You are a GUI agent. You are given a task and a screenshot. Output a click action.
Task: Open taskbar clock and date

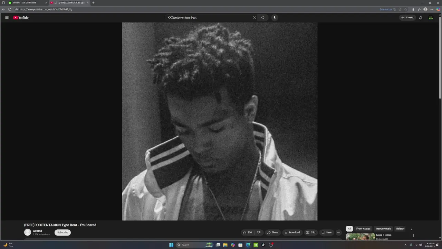[x=430, y=245]
